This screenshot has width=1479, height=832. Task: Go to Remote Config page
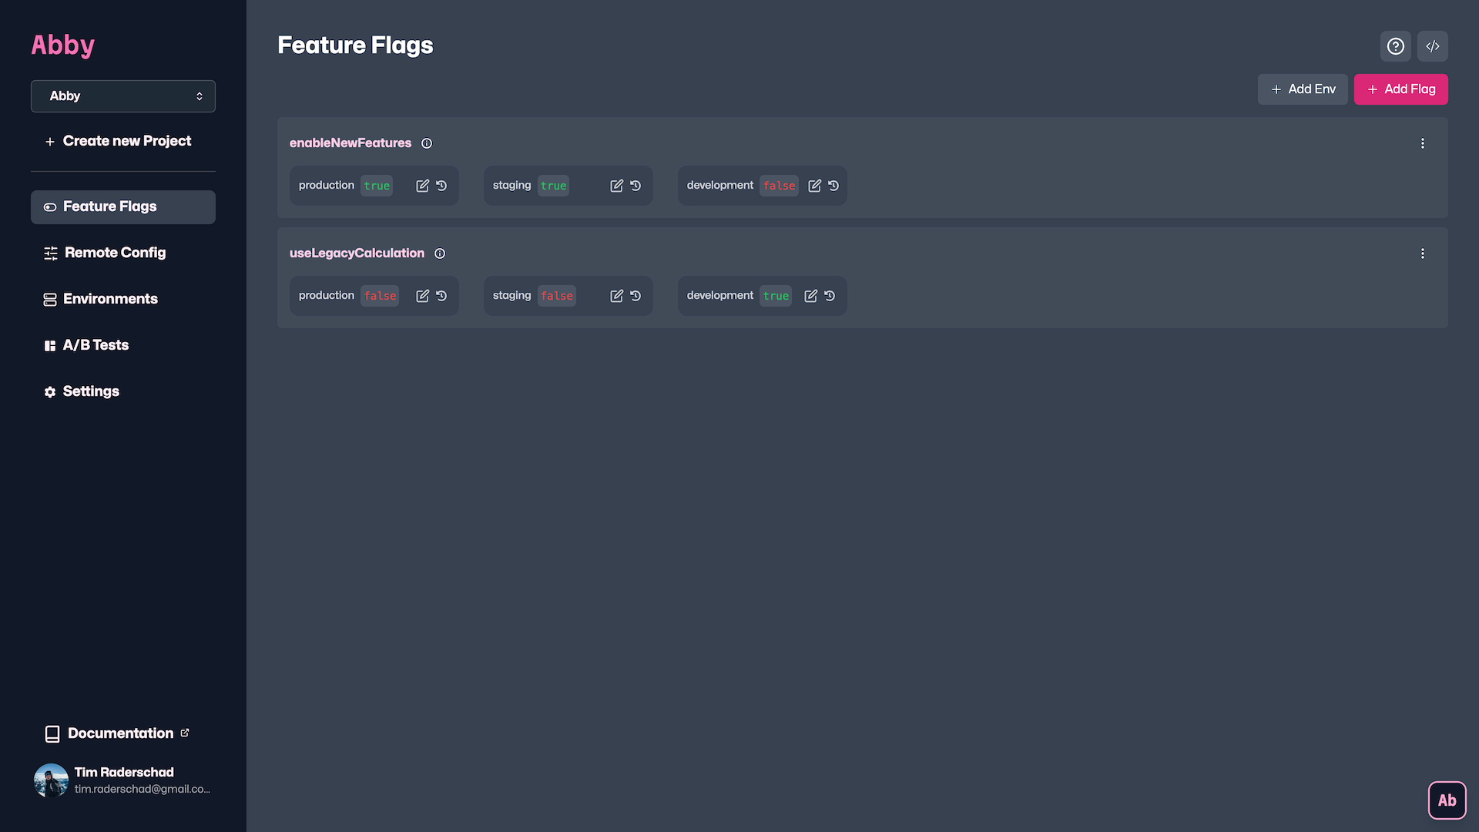tap(123, 253)
